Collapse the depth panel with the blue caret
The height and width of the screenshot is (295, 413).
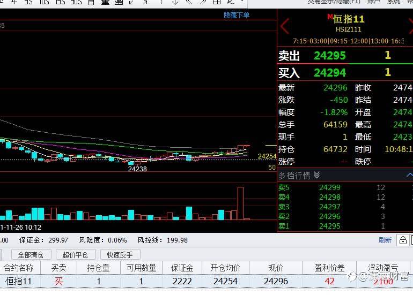(410, 175)
